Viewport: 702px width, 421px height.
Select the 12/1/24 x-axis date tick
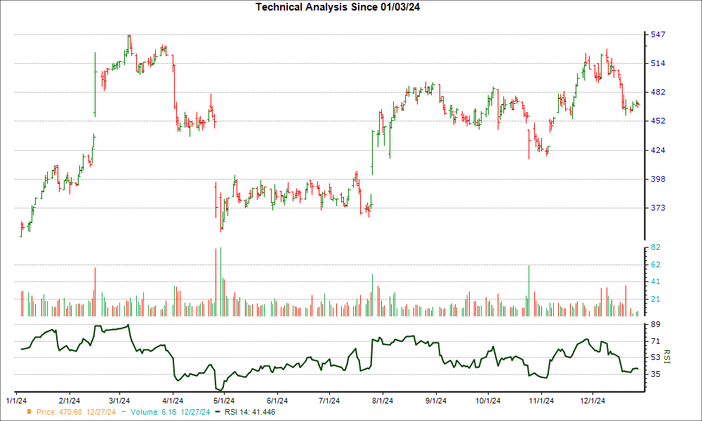click(592, 401)
